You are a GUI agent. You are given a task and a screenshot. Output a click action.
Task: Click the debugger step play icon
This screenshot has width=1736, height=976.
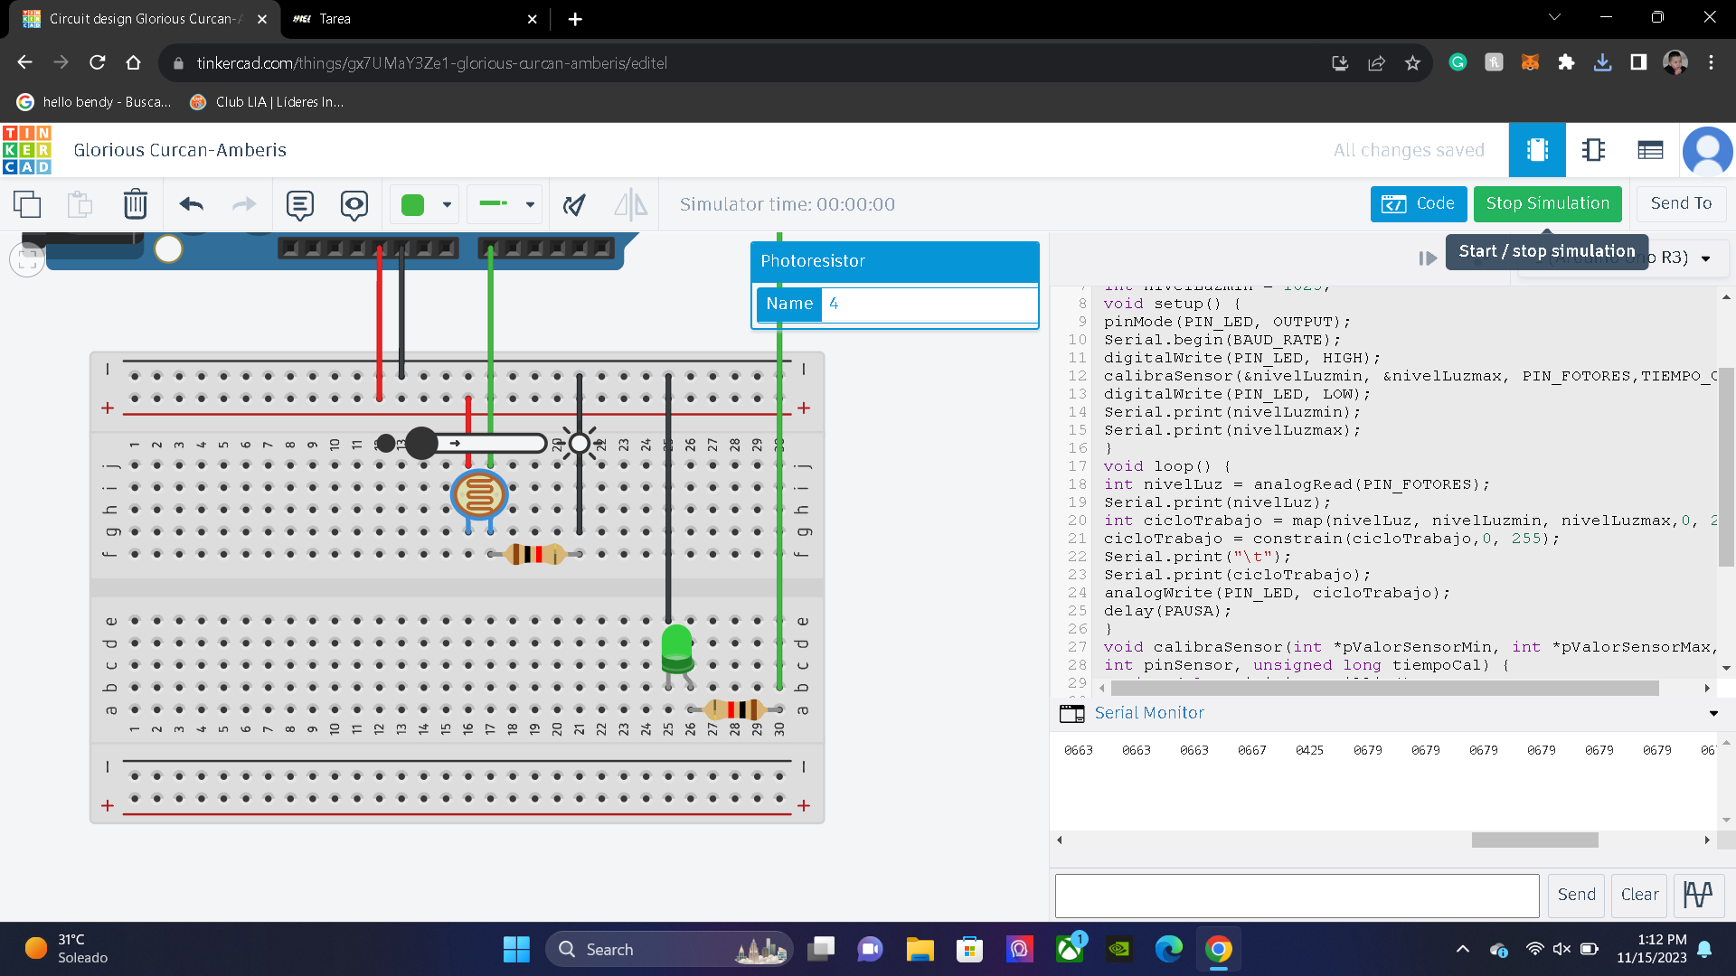click(1428, 258)
